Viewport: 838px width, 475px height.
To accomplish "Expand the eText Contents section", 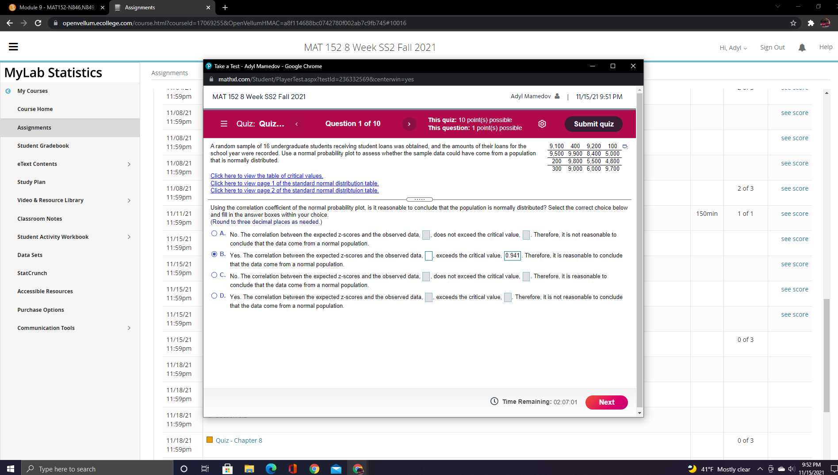I will pyautogui.click(x=129, y=164).
